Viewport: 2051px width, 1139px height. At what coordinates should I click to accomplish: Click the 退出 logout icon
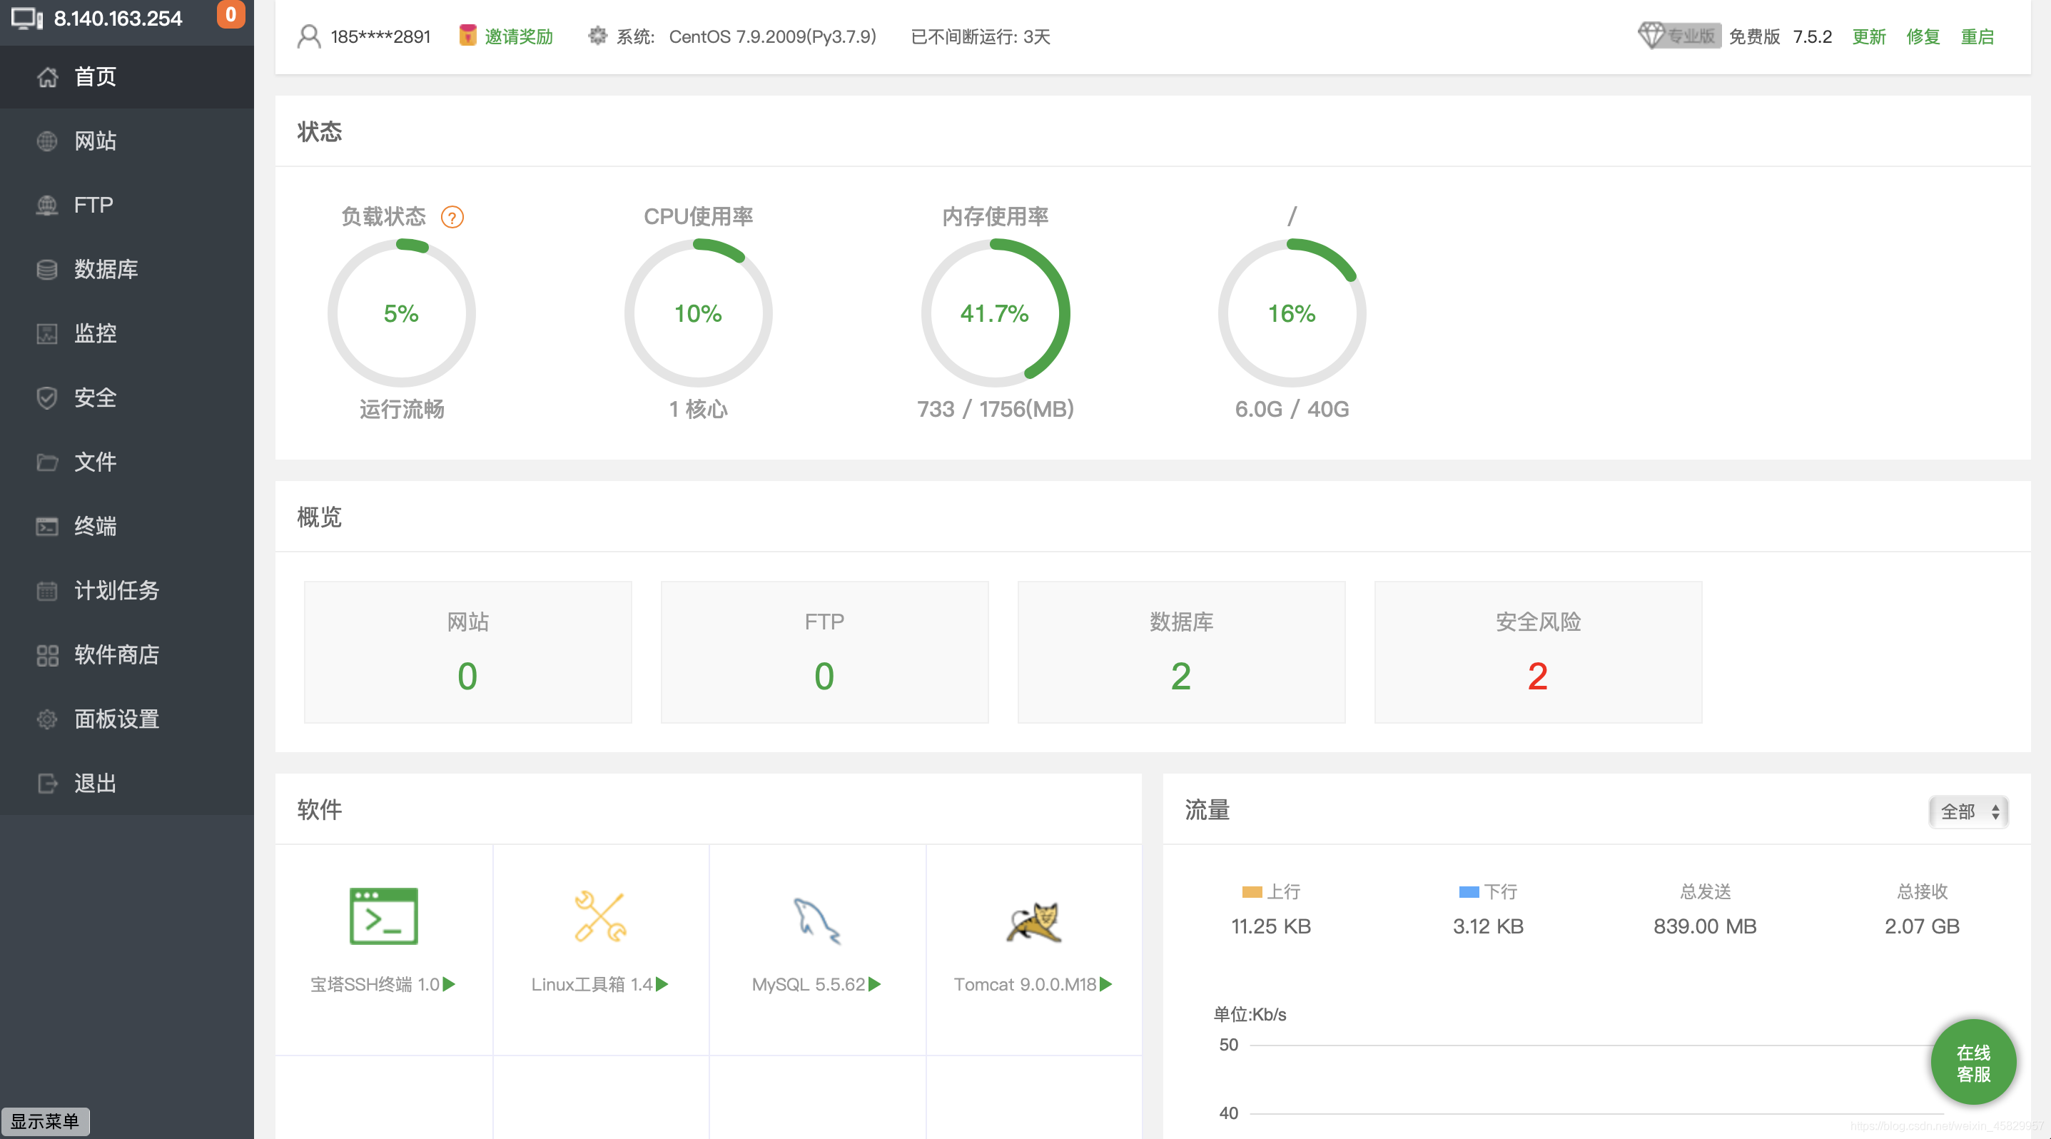(47, 783)
